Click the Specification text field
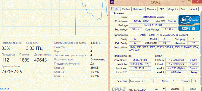 coord(164,35)
